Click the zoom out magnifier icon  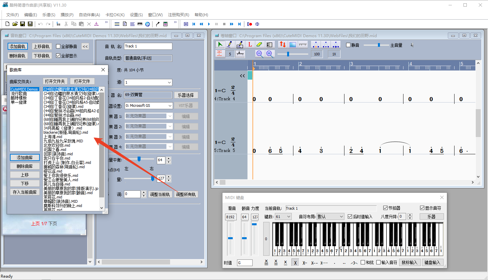[x=260, y=54]
